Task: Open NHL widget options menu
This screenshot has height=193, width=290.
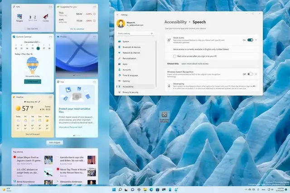Action: (x=50, y=7)
